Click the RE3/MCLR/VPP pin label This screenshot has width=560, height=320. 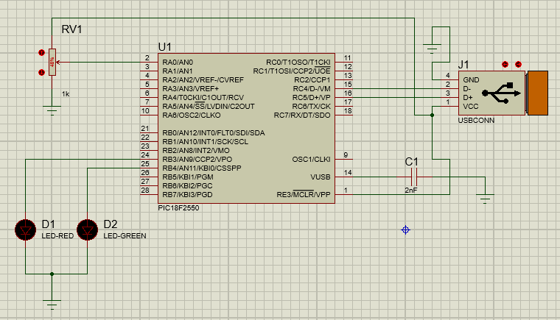(304, 195)
